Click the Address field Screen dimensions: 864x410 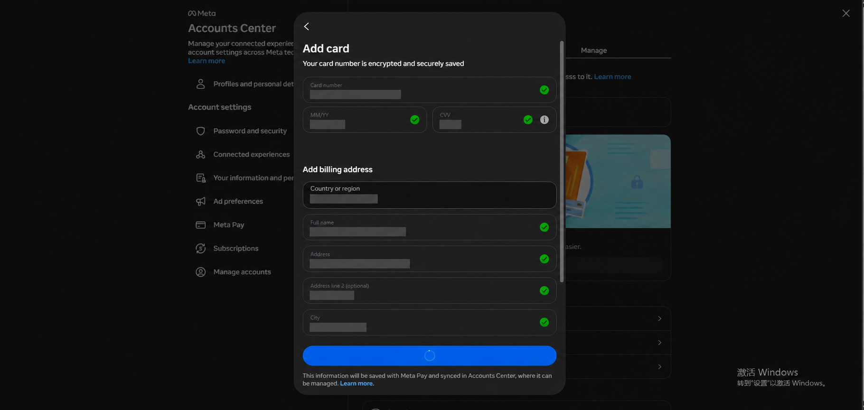point(430,259)
